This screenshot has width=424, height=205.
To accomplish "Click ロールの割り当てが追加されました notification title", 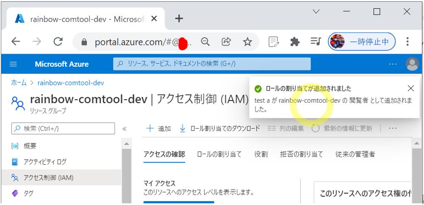I will pos(308,88).
